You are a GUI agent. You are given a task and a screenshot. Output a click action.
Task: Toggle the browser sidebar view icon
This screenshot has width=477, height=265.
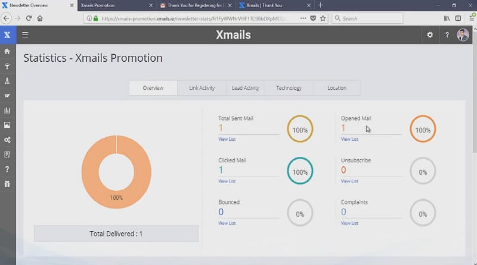(x=458, y=18)
